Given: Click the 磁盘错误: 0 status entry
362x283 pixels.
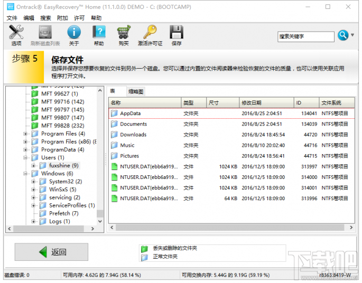Looking at the screenshot, I should 17,275.
